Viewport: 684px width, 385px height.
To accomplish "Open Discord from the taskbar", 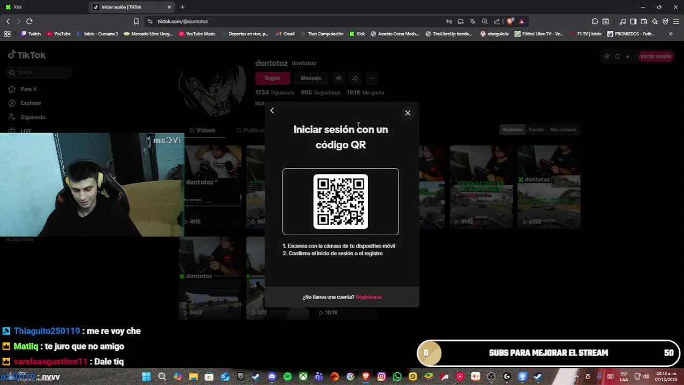I will tap(272, 377).
